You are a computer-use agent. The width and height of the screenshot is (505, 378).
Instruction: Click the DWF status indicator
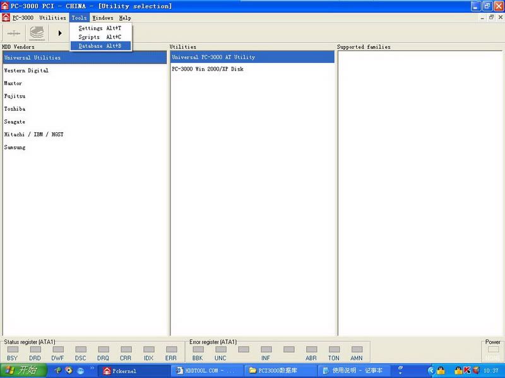coord(58,350)
